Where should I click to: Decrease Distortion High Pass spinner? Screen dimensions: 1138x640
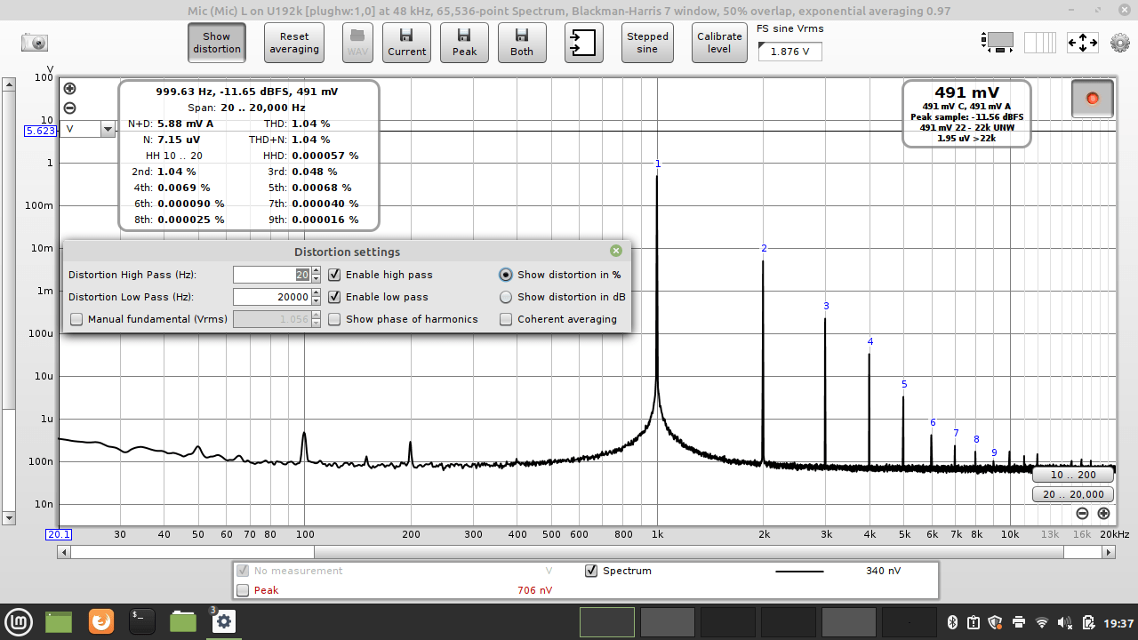point(316,279)
